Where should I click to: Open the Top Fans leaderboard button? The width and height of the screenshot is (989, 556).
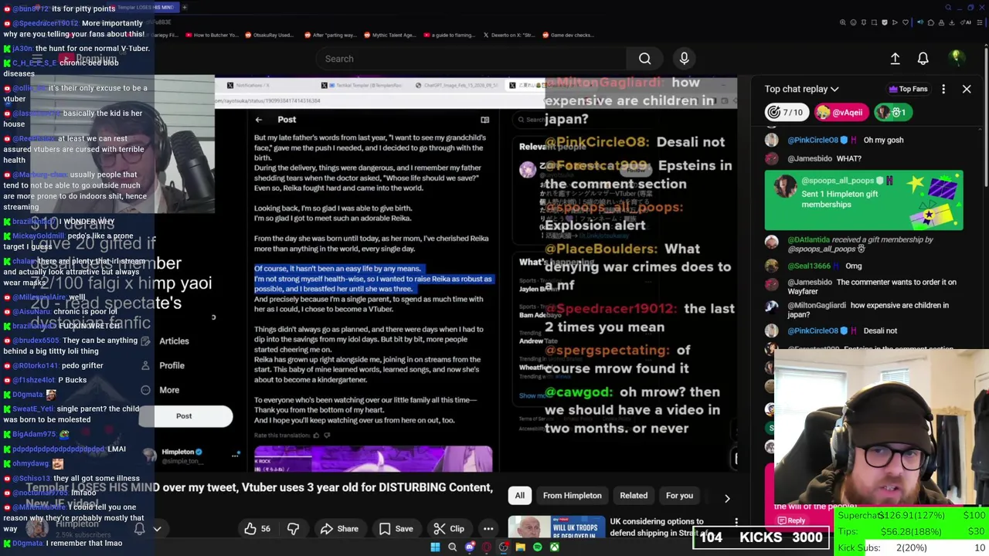tap(909, 89)
